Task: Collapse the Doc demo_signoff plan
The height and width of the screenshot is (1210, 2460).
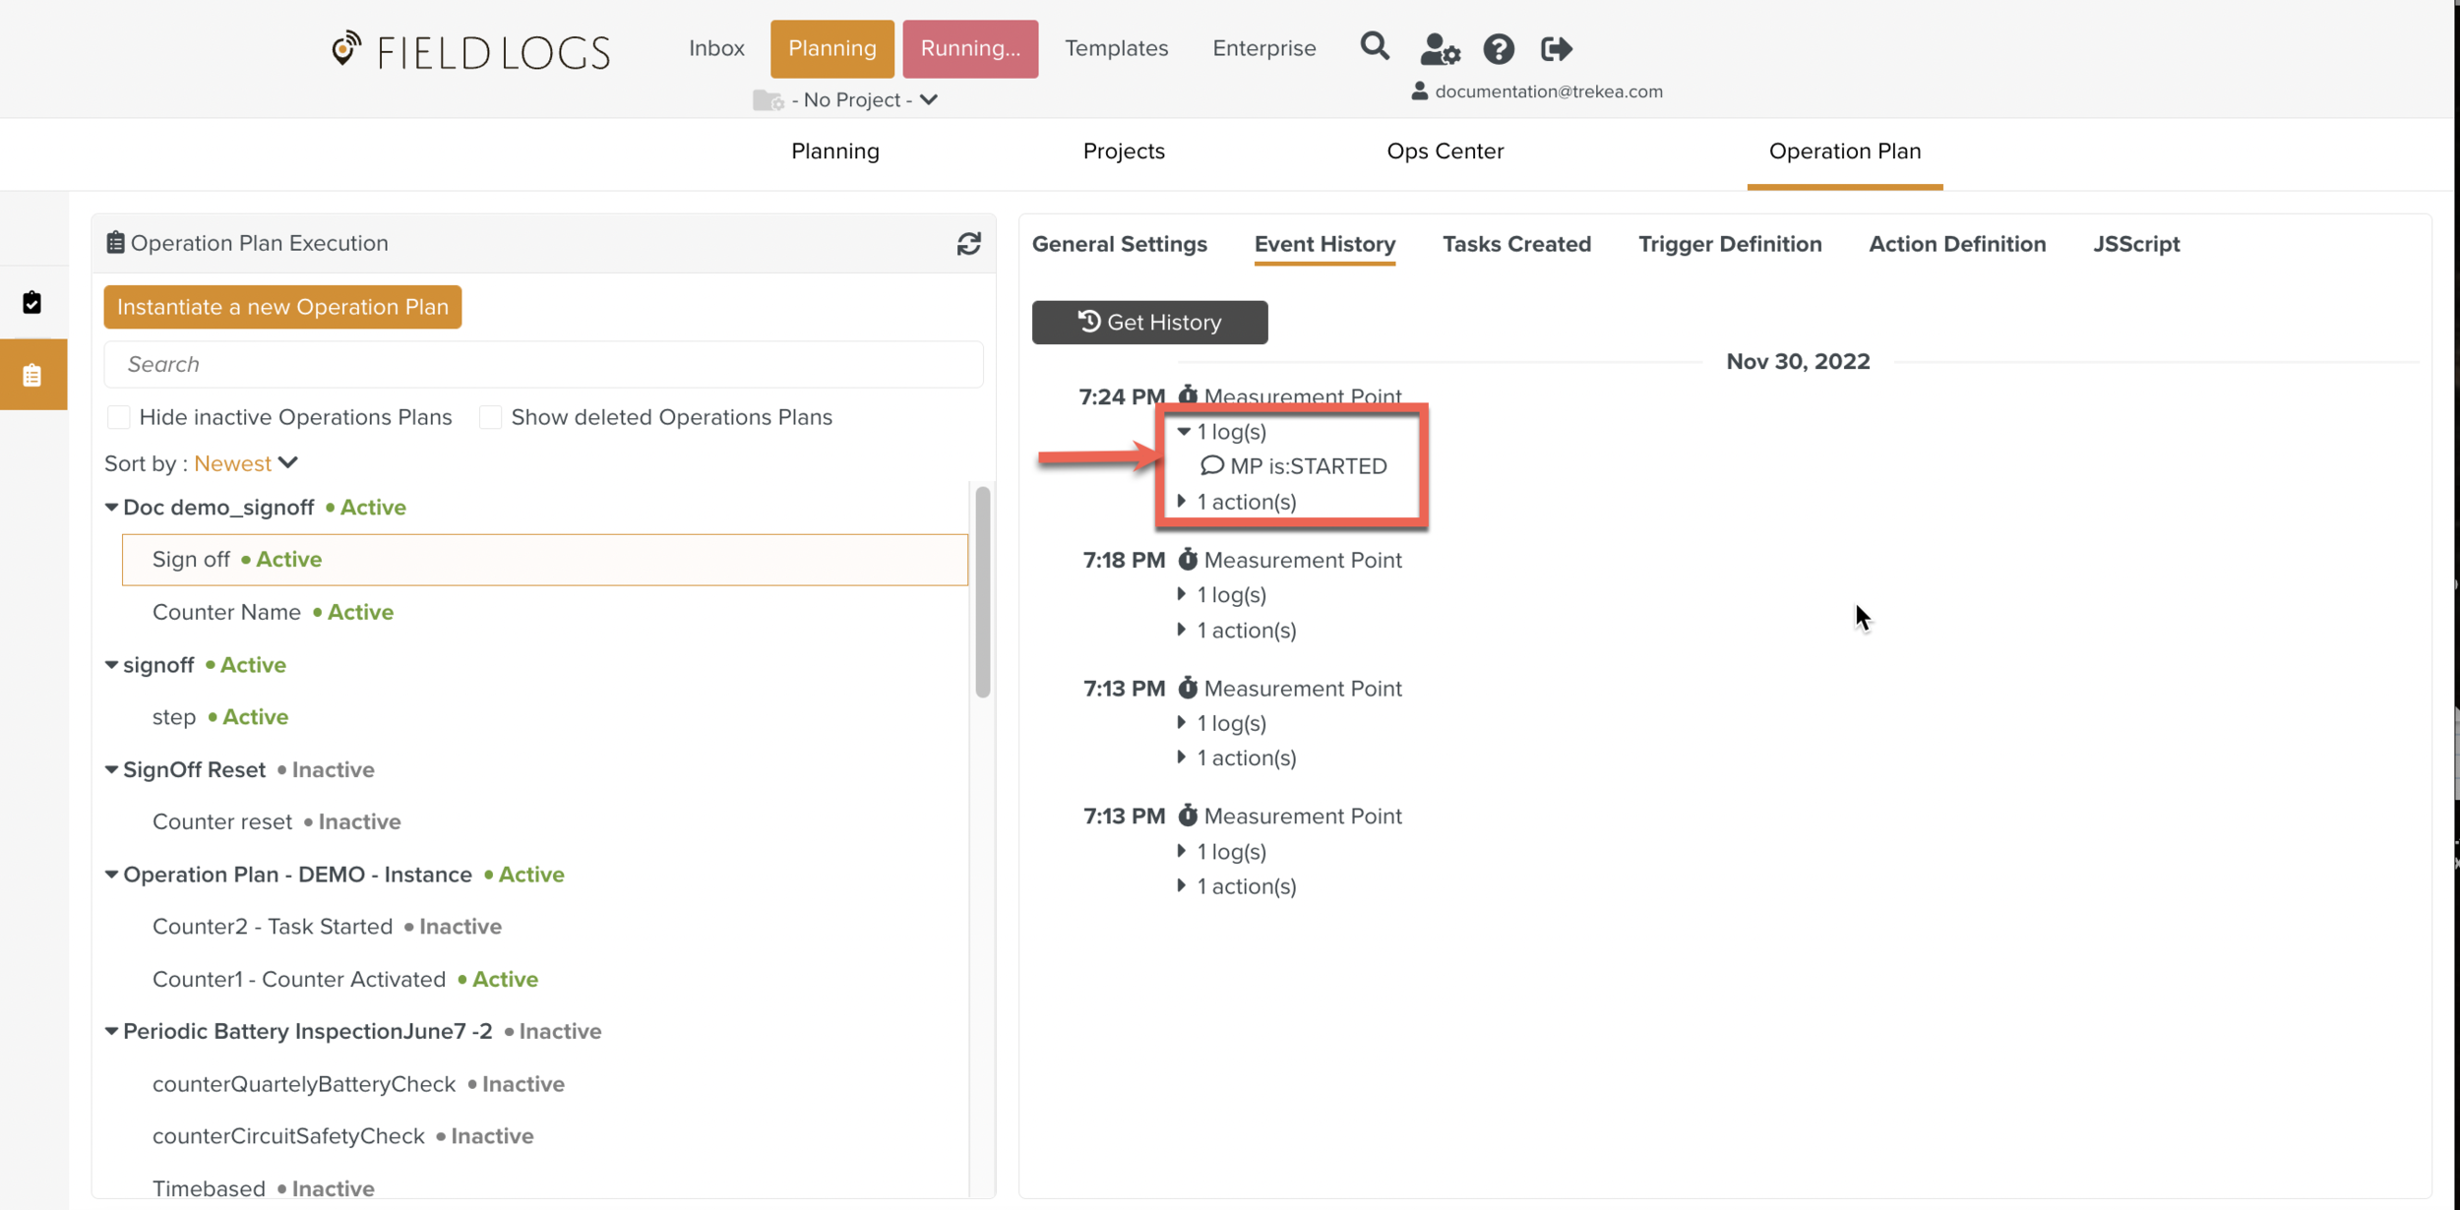Action: point(111,508)
